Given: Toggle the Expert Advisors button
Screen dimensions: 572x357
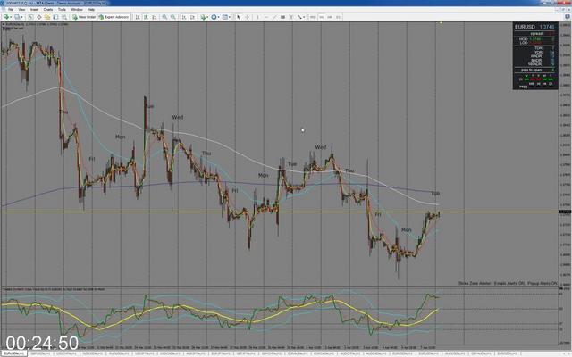Looking at the screenshot, I should (x=114, y=17).
